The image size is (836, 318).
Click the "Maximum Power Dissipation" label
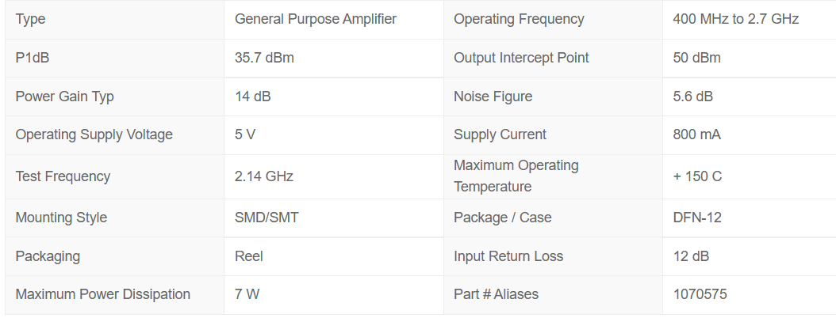point(102,294)
